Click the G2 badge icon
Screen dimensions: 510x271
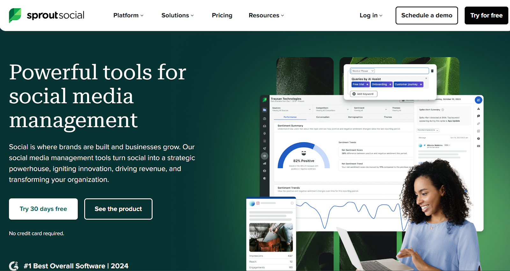14,266
